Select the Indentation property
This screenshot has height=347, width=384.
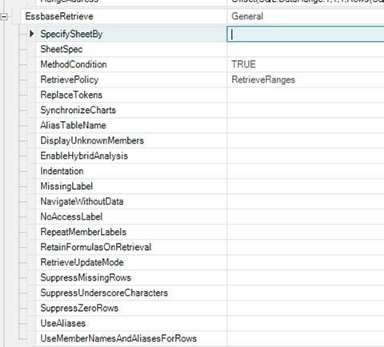(x=62, y=171)
